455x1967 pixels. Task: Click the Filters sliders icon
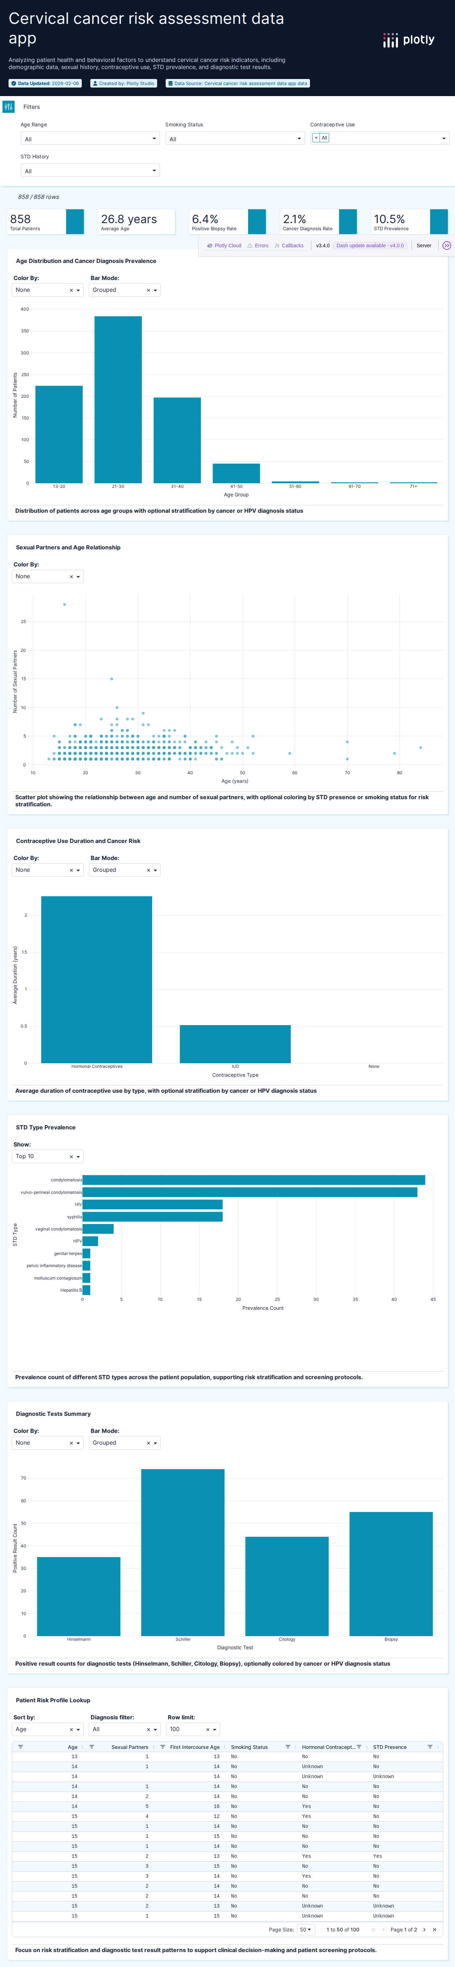tap(9, 107)
